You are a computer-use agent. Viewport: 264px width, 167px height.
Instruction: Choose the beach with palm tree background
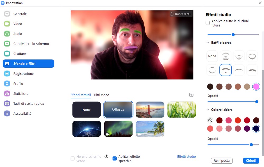150,129
